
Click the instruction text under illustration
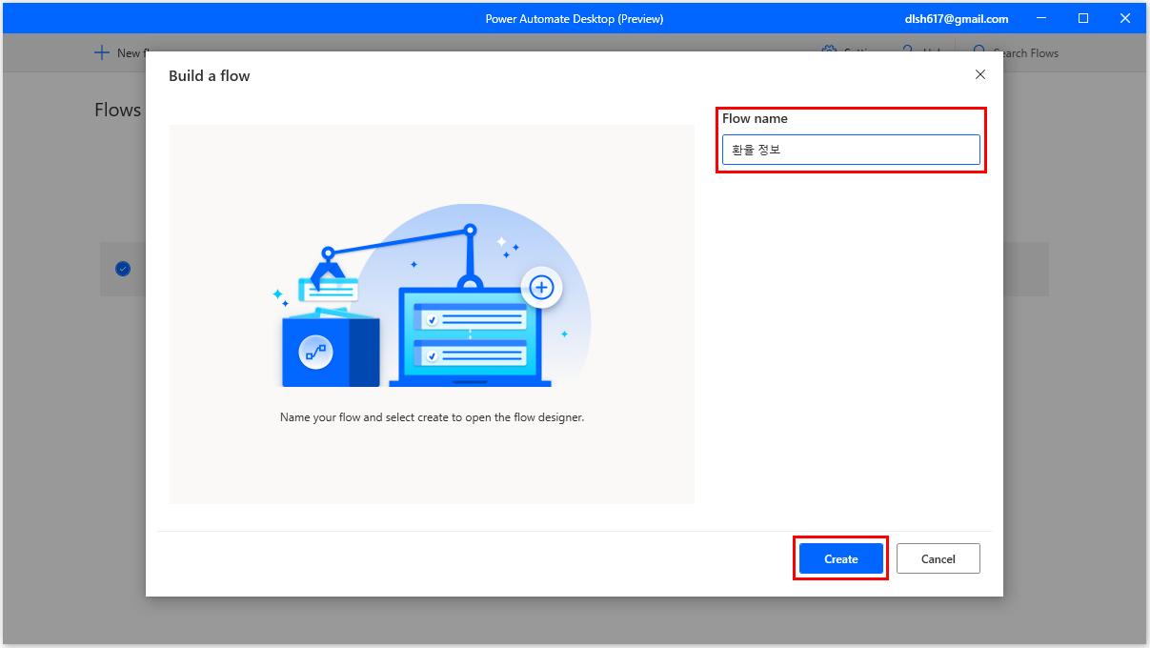432,417
